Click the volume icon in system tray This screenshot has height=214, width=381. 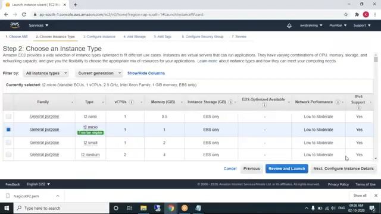(333, 208)
